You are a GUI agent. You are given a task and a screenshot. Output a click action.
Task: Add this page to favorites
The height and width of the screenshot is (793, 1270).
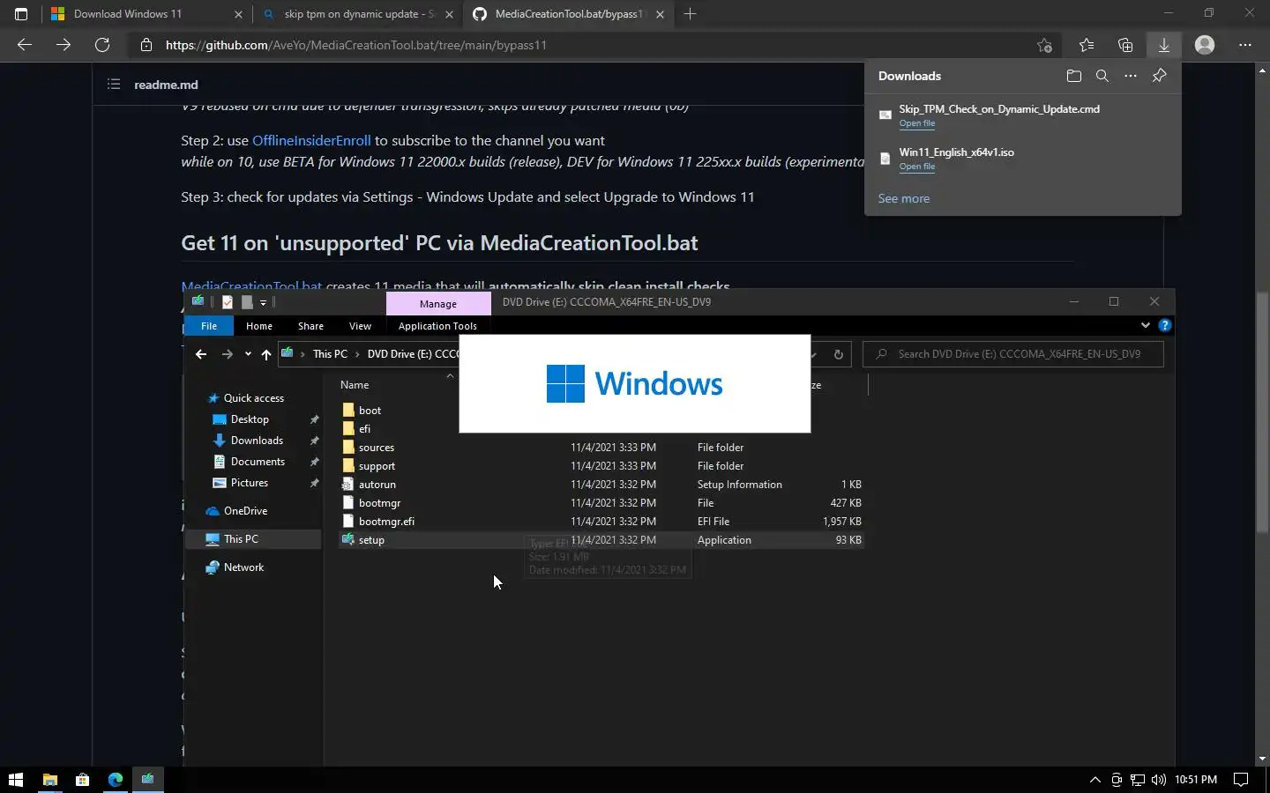[x=1044, y=45]
